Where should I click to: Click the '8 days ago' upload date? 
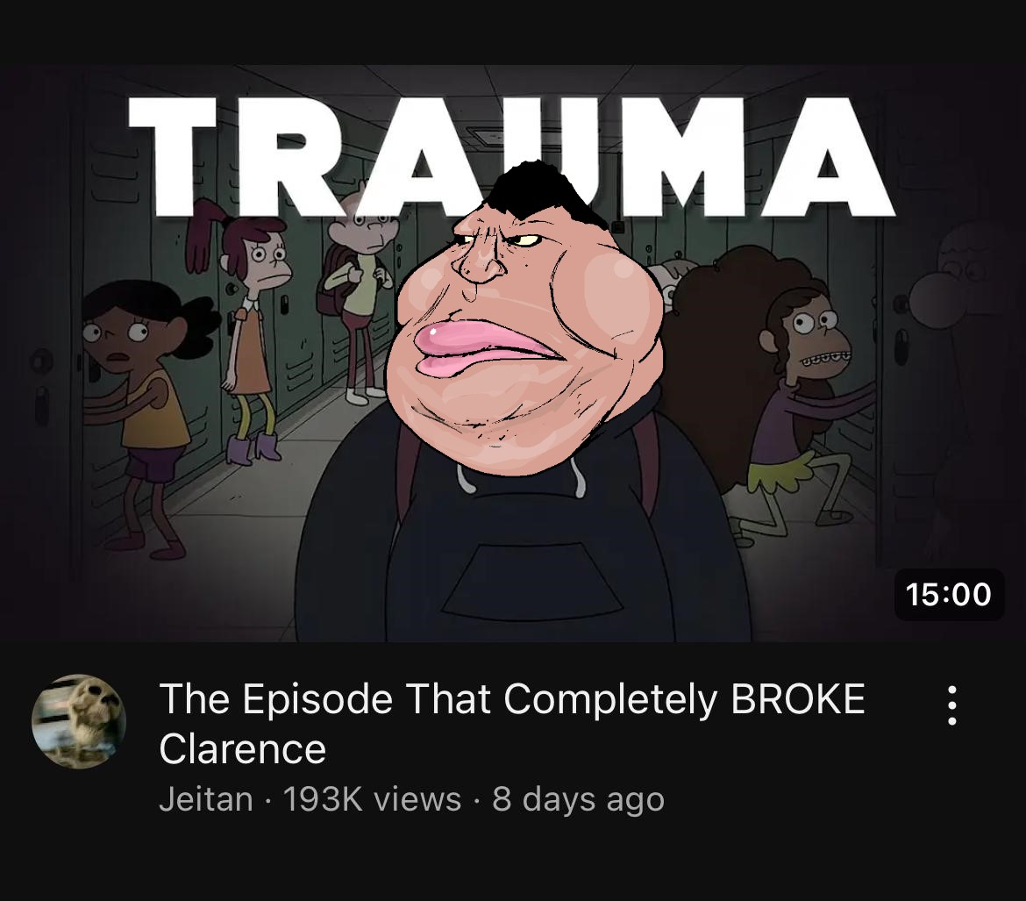[578, 799]
